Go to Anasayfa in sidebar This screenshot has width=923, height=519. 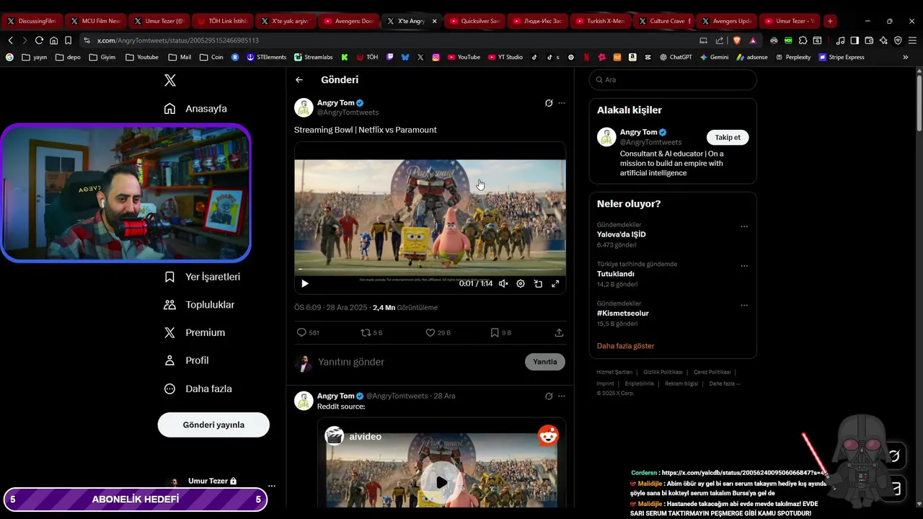click(x=195, y=109)
